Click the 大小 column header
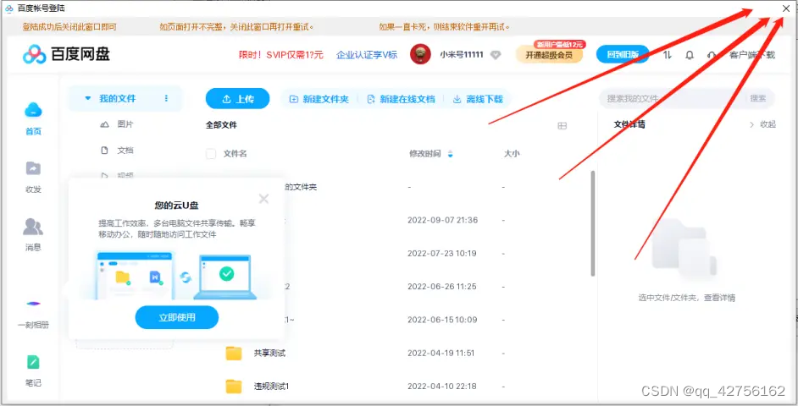The image size is (798, 406). coord(512,153)
